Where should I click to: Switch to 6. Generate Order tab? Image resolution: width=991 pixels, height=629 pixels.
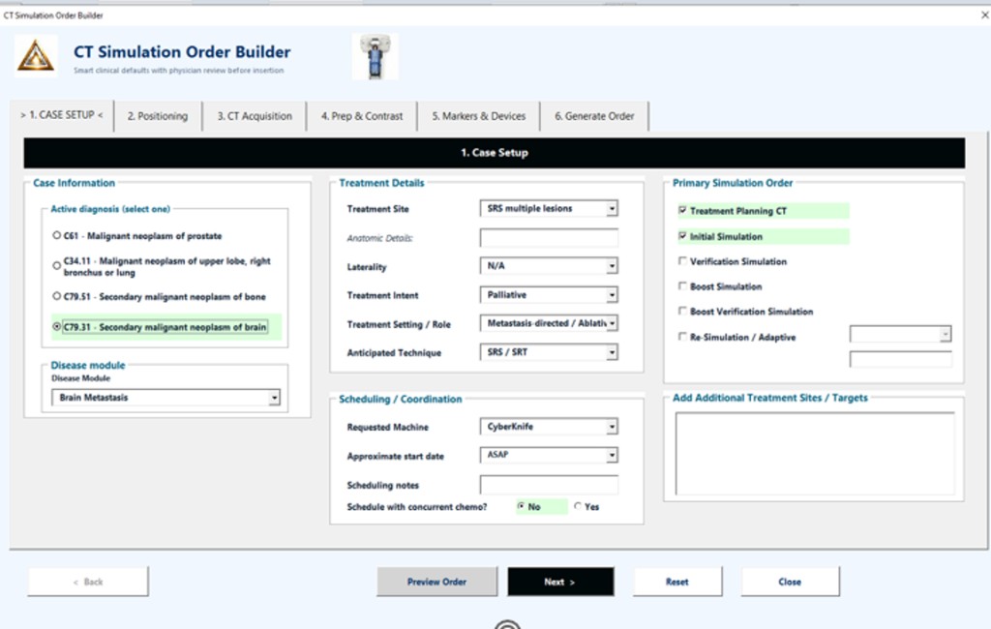click(594, 116)
